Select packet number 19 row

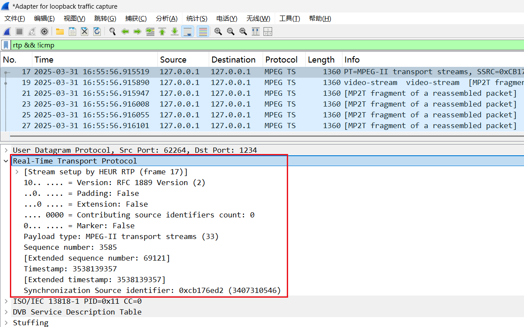[x=262, y=82]
